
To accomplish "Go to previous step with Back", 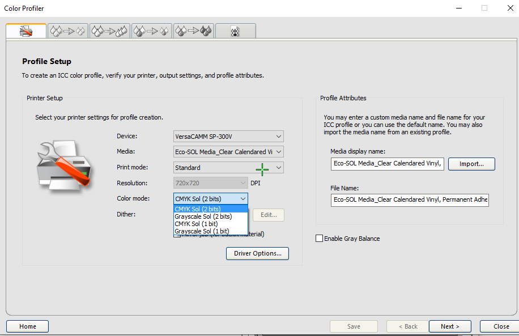I will pos(408,326).
